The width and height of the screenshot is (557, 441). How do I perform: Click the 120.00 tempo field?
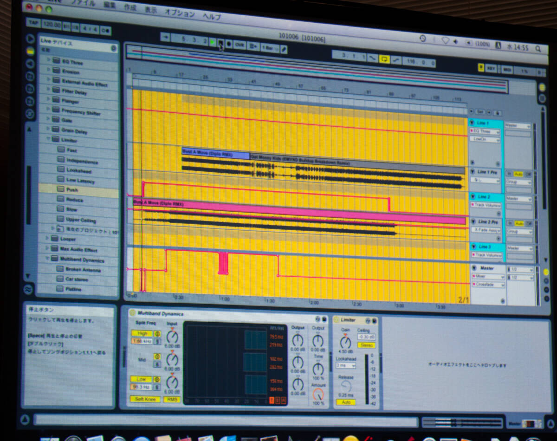(51, 24)
